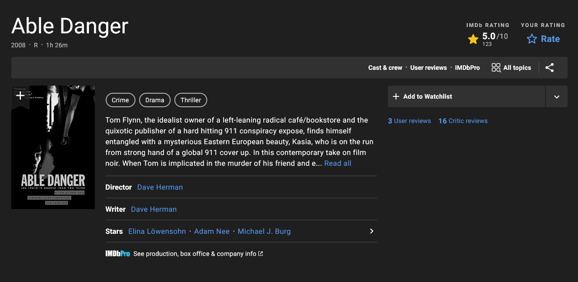Click the year 2008 text
The height and width of the screenshot is (282, 578).
tap(19, 45)
